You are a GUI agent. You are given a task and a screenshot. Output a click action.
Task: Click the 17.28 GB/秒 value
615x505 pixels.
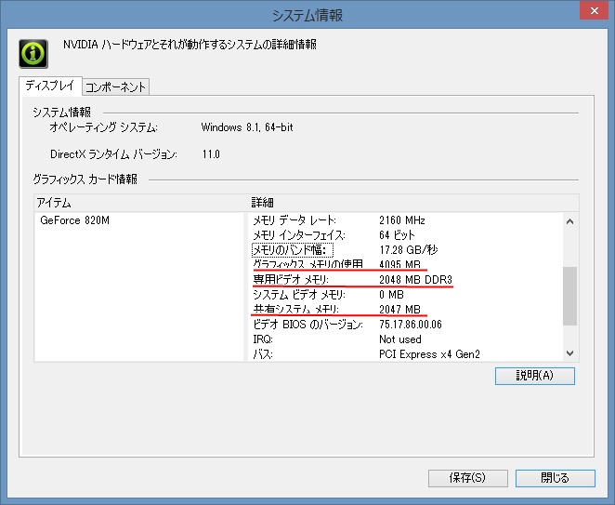click(x=409, y=250)
